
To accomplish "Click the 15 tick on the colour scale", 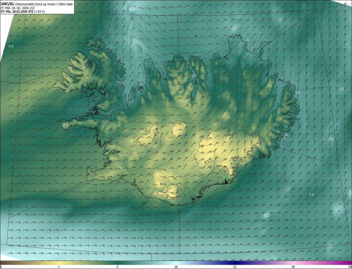I will pyautogui.click(x=235, y=267).
